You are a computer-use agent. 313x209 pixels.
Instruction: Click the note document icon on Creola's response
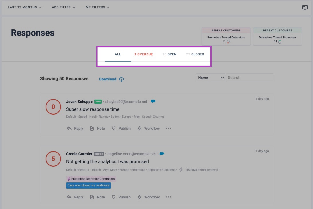pyautogui.click(x=92, y=197)
